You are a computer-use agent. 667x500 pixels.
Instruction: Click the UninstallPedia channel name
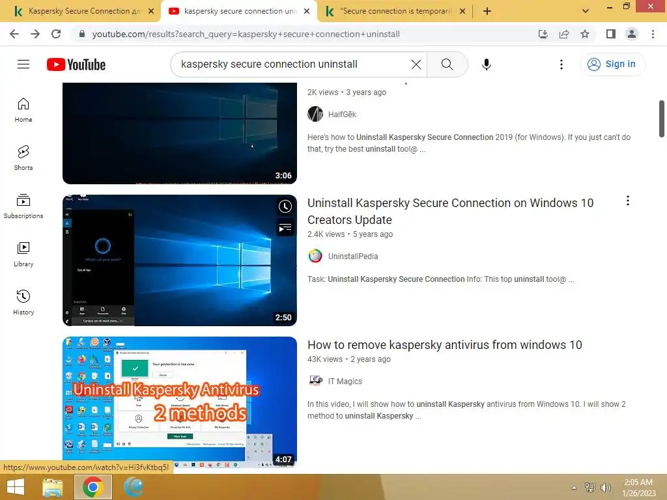[353, 257]
